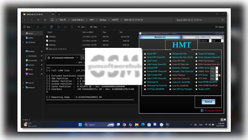The width and height of the screenshot is (248, 140).
Task: Open Downloads in the Explorer sidebar
Action: point(31,56)
